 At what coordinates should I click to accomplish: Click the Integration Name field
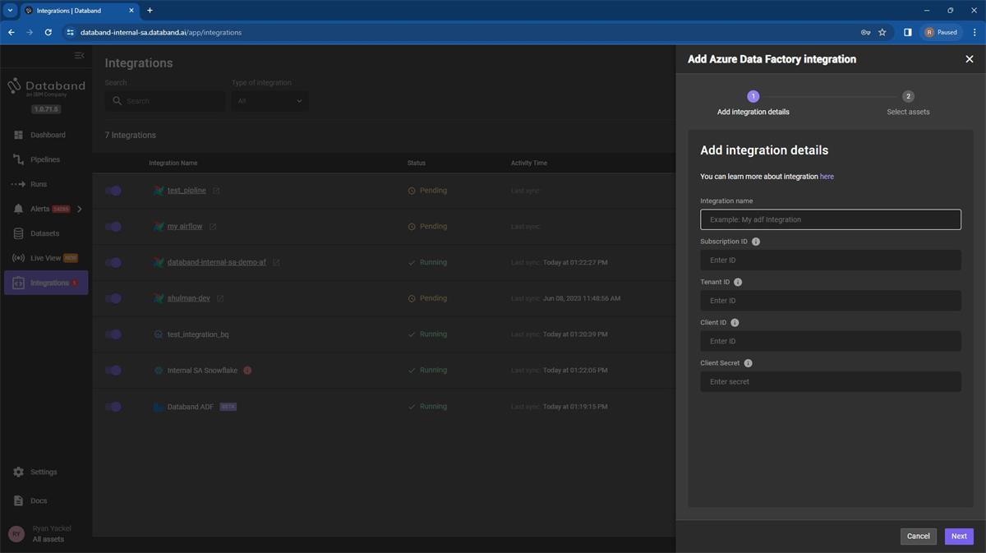point(830,219)
